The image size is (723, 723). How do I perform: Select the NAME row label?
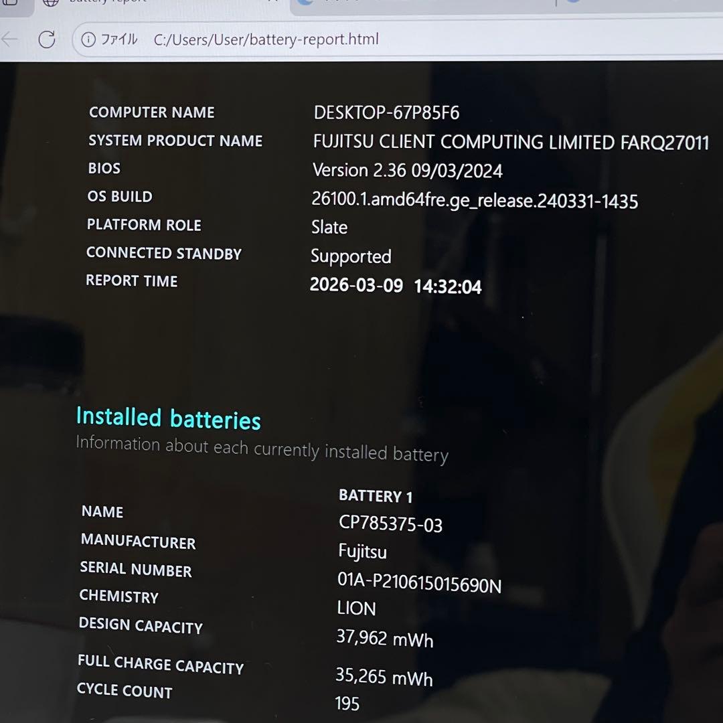[x=102, y=511]
